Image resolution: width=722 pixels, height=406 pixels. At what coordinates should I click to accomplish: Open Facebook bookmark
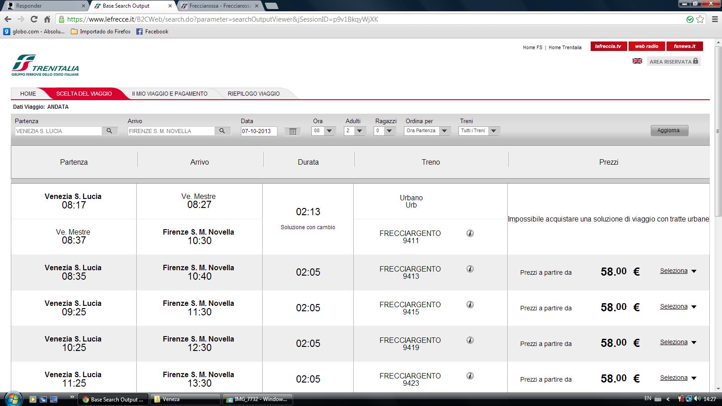click(x=153, y=32)
